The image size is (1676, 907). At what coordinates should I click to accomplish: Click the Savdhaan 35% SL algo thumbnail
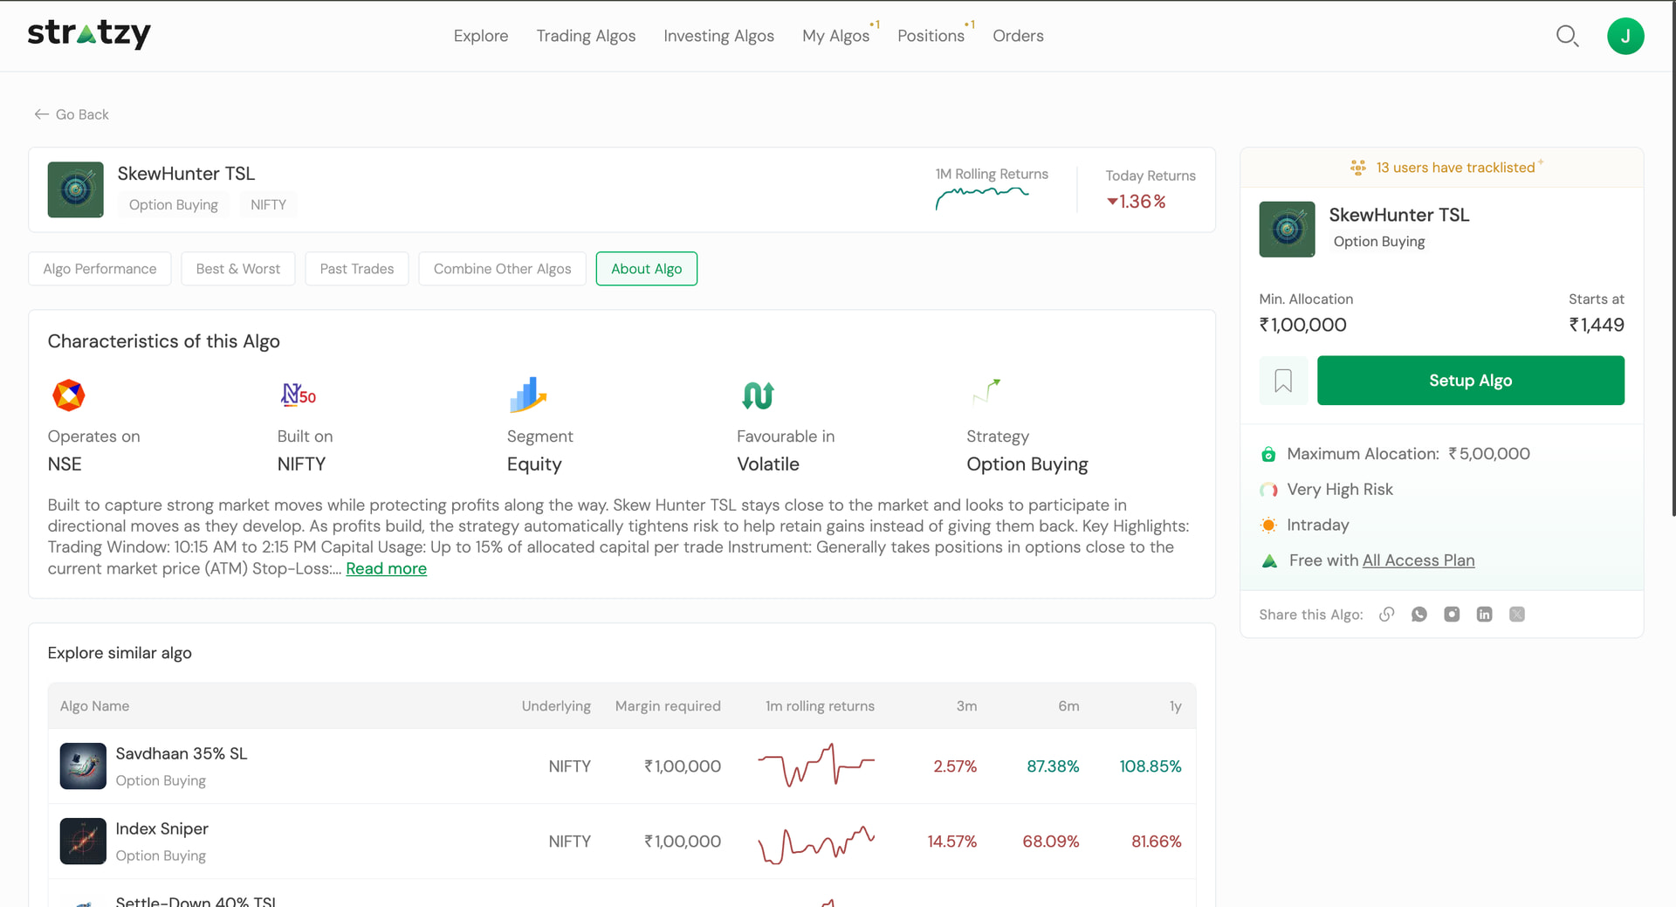(83, 766)
